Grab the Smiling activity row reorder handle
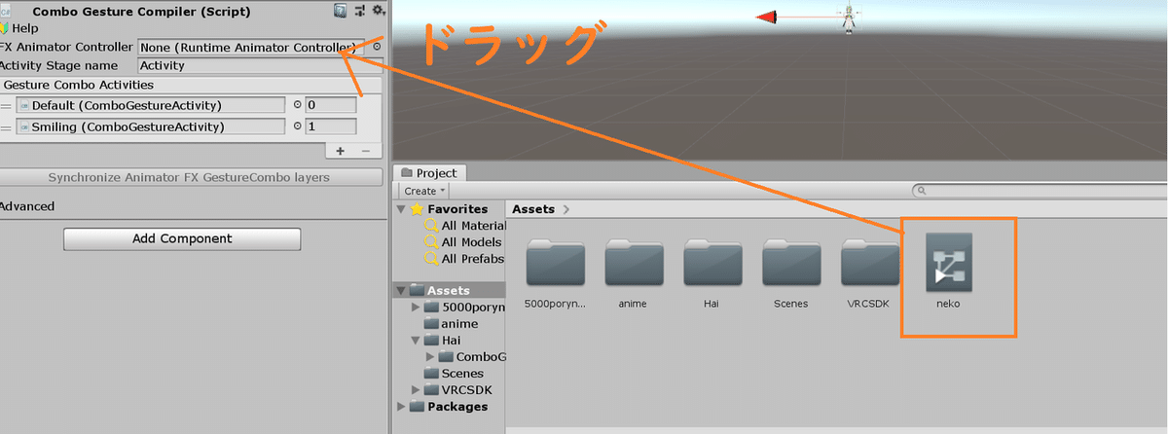1168x434 pixels. [x=7, y=127]
